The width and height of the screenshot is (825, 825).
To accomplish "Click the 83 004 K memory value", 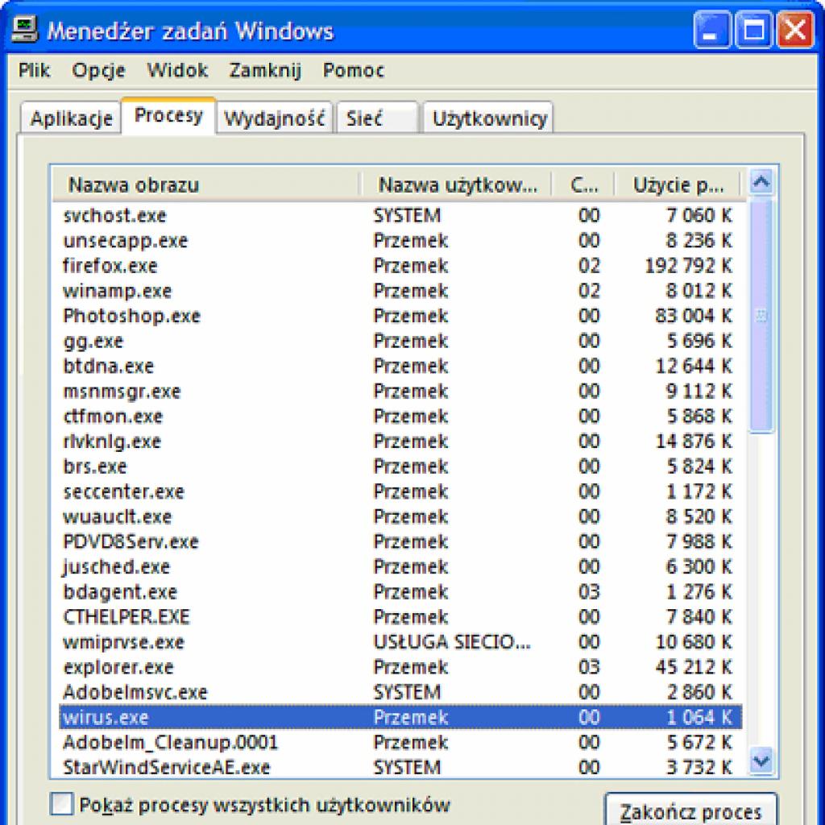I will click(694, 316).
